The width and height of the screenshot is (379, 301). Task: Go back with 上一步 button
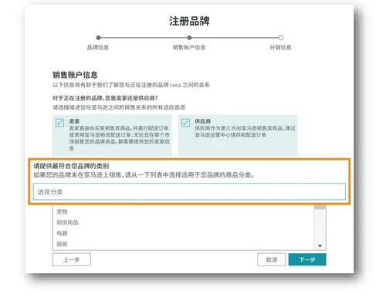tap(72, 259)
